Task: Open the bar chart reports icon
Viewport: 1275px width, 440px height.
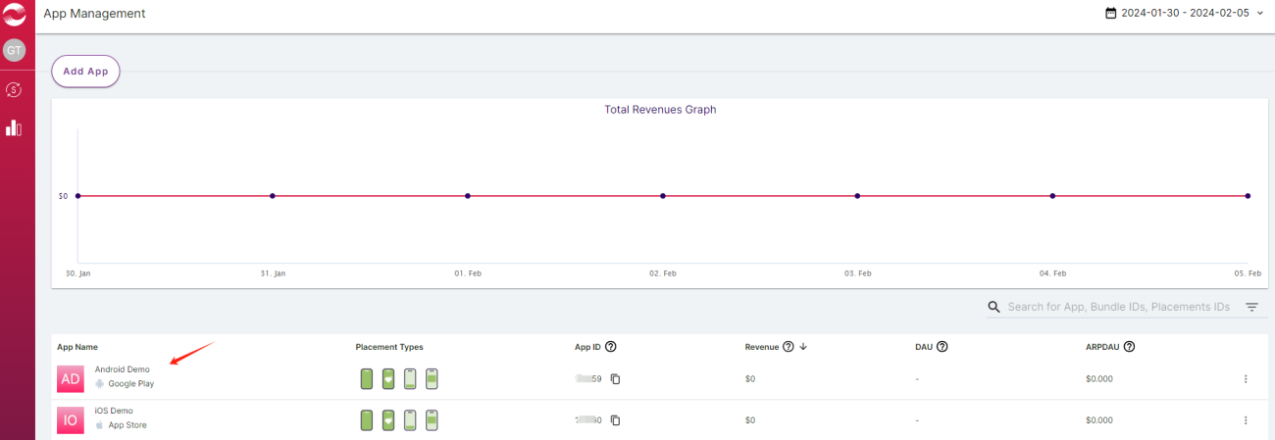Action: click(14, 128)
